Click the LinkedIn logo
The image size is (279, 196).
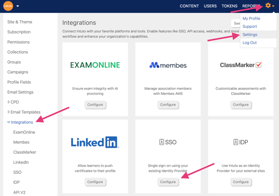coord(95,142)
